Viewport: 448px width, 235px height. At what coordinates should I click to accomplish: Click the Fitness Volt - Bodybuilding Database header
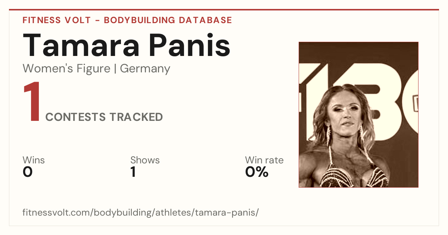127,20
